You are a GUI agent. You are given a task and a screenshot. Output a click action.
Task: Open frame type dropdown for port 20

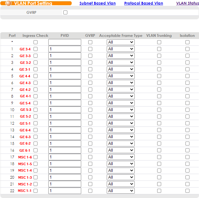coord(121,177)
